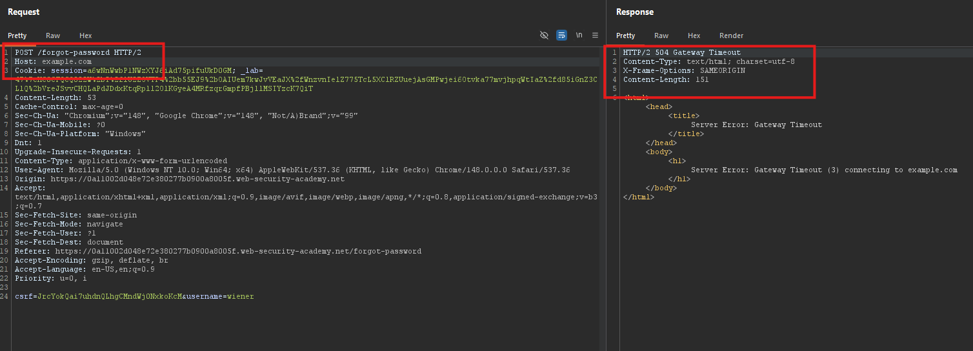Click the closing </head> tag in response
Image resolution: width=973 pixels, height=351 pixels.
click(x=661, y=143)
